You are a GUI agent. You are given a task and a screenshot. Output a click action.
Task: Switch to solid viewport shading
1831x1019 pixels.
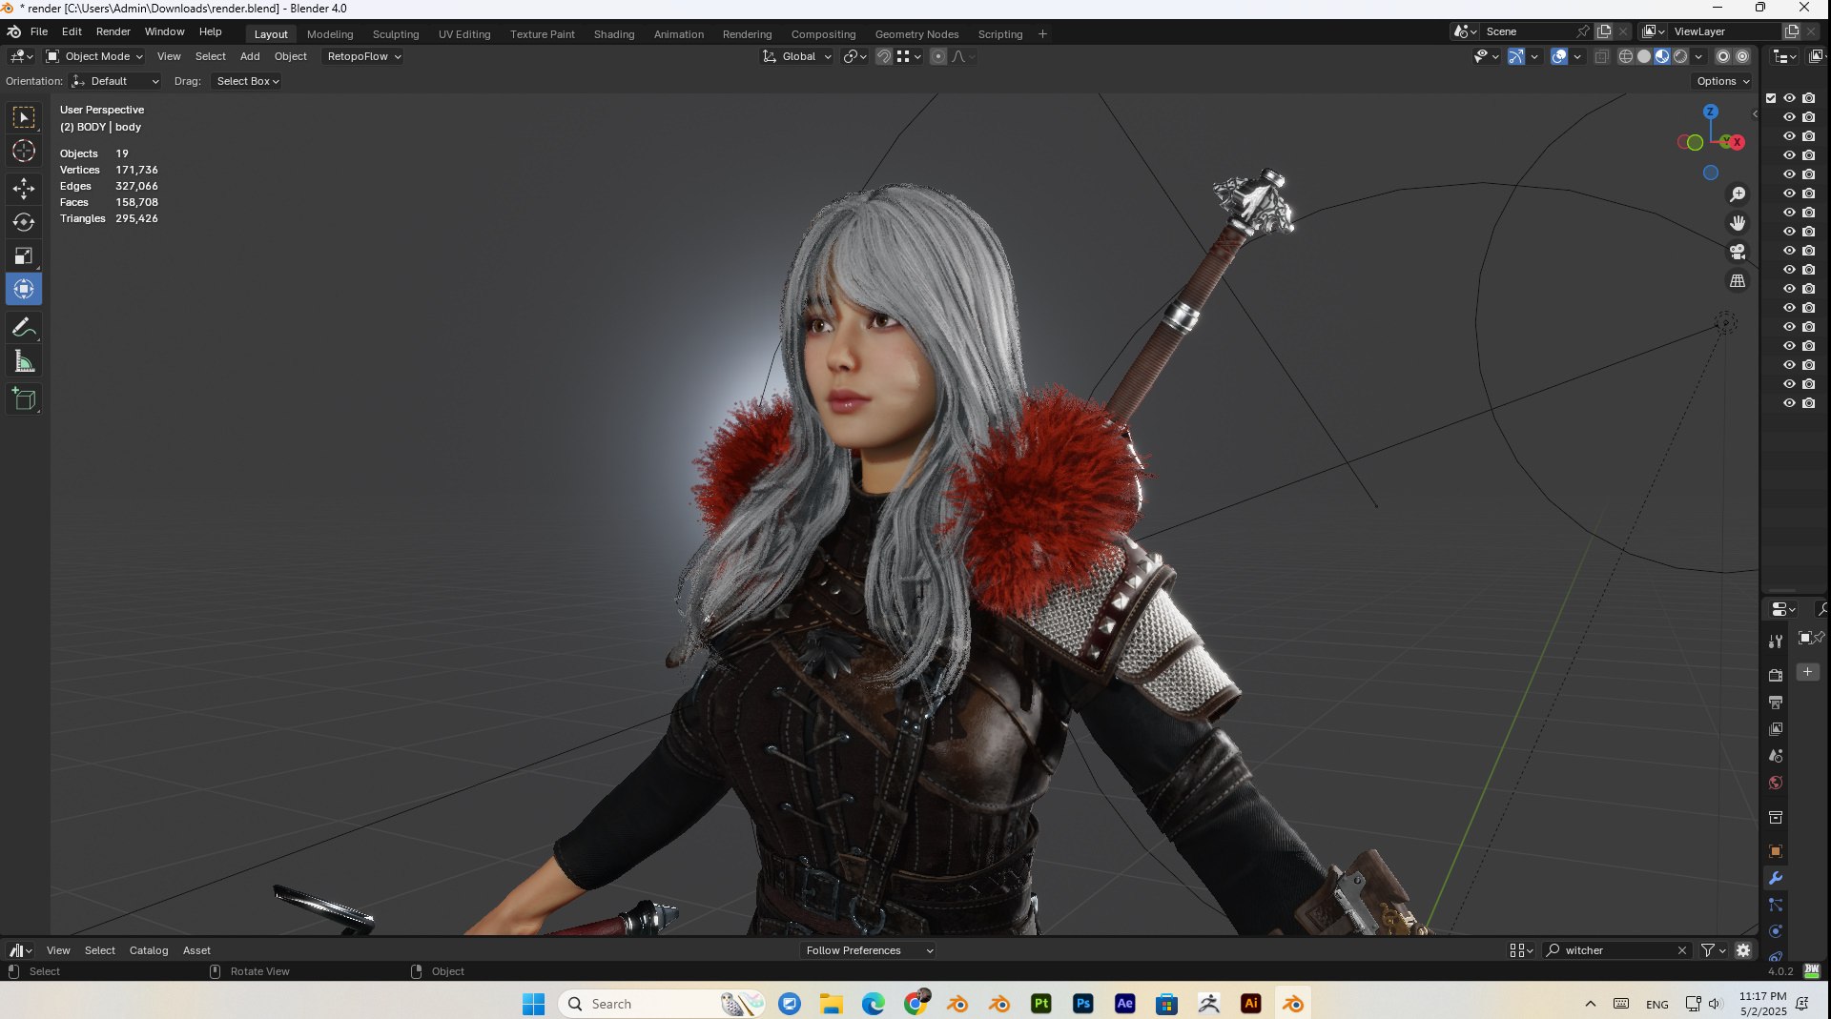[x=1644, y=56]
